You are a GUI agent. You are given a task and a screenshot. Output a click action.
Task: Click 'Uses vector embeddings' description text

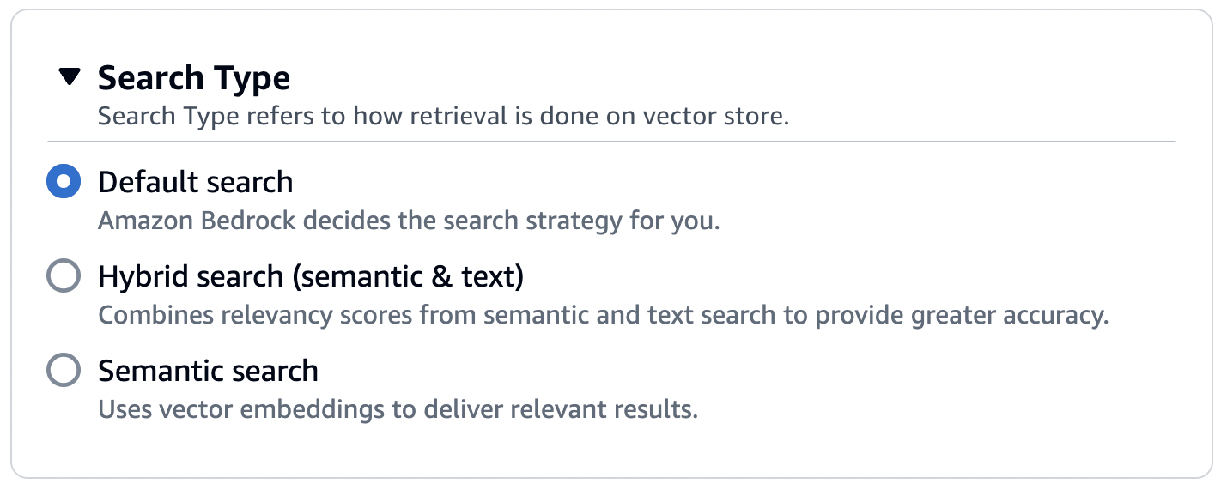coord(398,409)
